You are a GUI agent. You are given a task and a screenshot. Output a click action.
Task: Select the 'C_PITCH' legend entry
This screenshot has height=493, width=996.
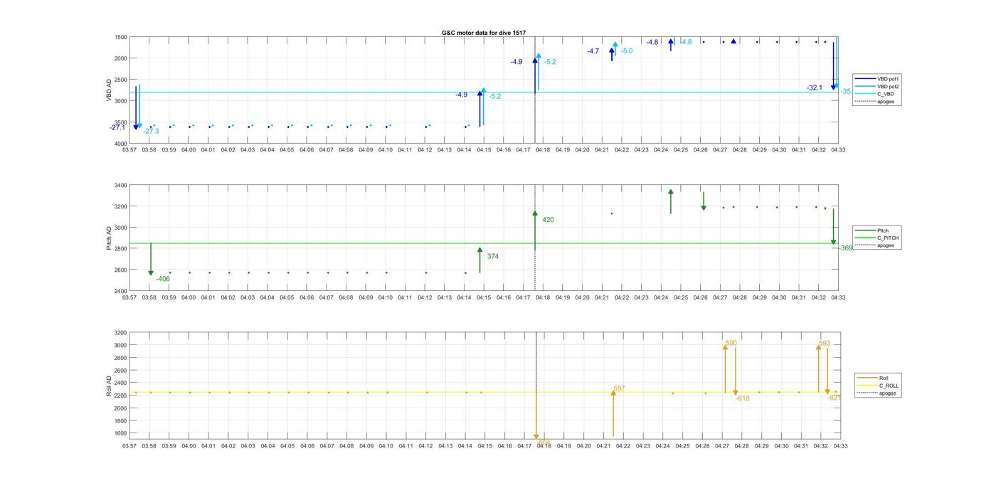pyautogui.click(x=876, y=238)
